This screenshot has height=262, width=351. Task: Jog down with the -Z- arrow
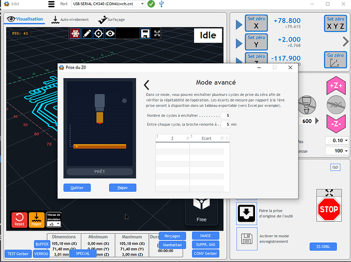click(336, 124)
